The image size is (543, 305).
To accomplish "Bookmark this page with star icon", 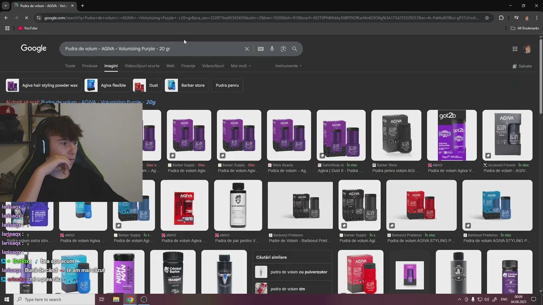I will pos(487,18).
